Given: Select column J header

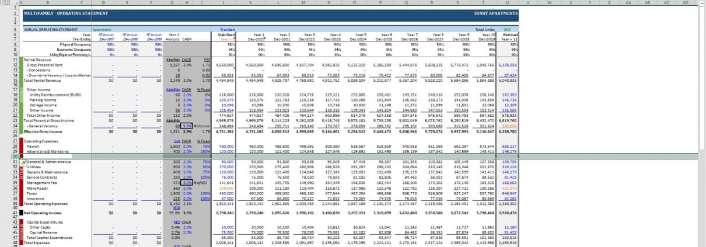Looking at the screenshot, I should click(x=224, y=2).
